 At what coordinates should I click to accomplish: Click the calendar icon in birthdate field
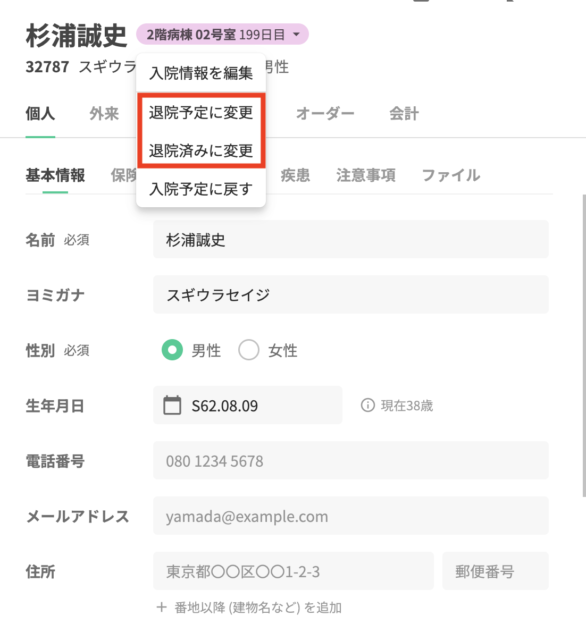point(172,405)
